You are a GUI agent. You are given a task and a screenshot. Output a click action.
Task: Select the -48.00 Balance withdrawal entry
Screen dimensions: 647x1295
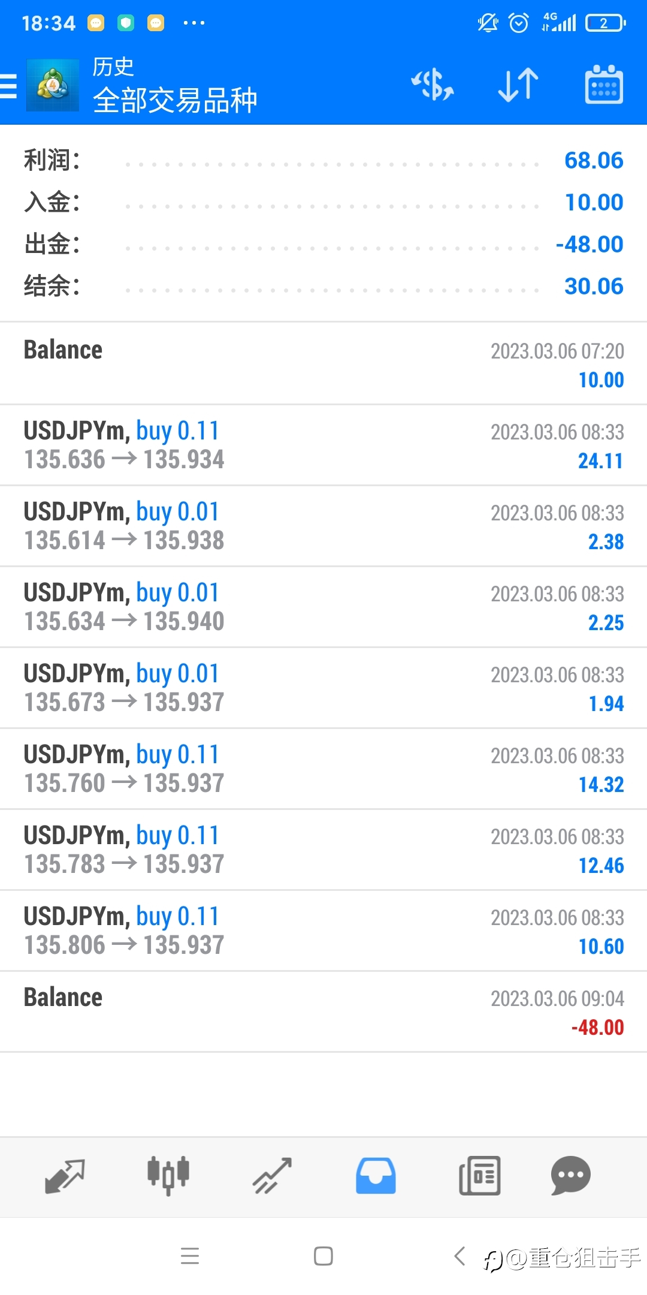(x=323, y=1011)
